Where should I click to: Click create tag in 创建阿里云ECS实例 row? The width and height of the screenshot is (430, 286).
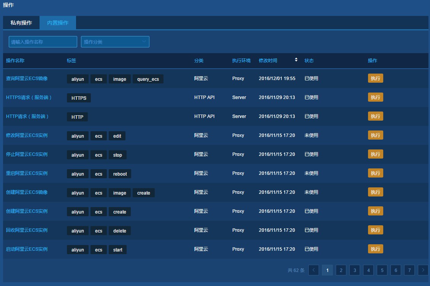(120, 212)
